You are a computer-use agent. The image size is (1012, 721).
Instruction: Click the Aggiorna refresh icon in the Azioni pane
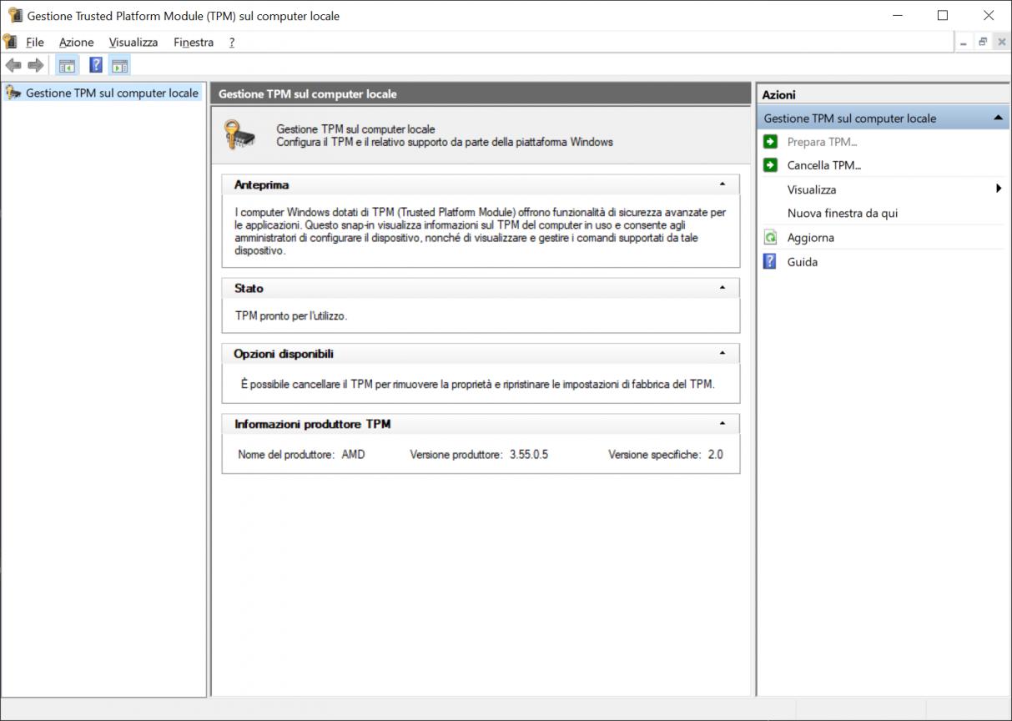(x=769, y=237)
